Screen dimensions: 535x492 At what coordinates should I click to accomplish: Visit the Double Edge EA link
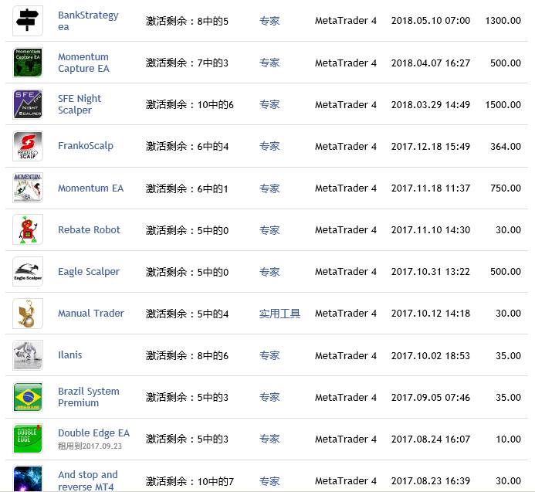point(94,433)
